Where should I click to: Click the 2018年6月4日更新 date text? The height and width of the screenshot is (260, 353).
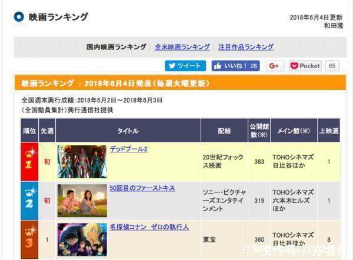pyautogui.click(x=316, y=17)
